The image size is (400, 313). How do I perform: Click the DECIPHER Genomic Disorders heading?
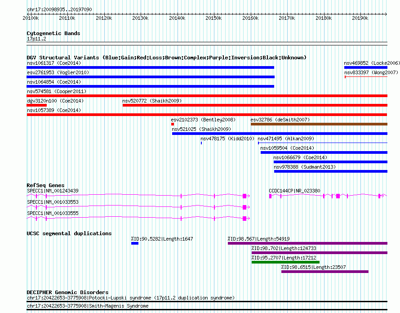[67, 292]
